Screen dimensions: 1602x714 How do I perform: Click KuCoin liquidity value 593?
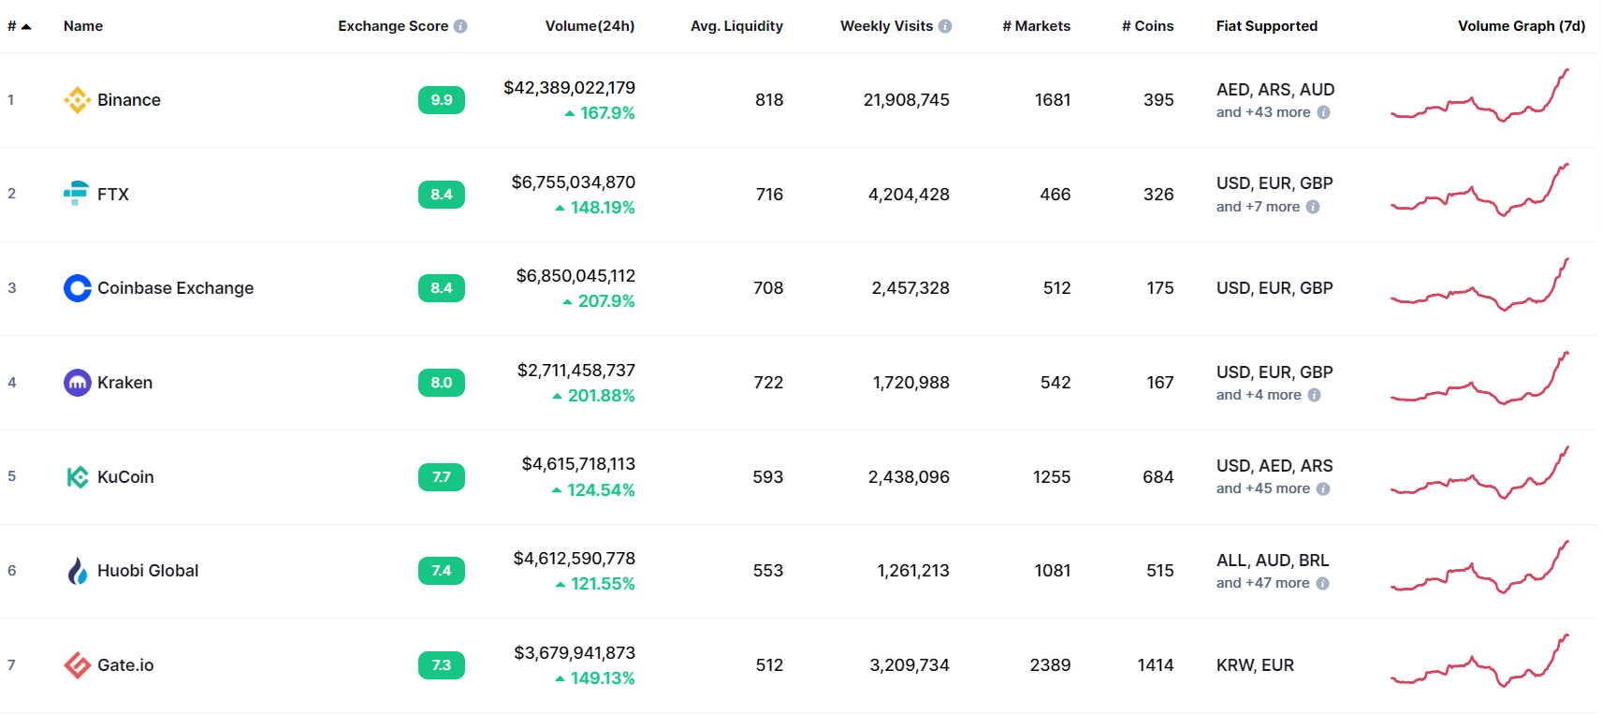[768, 477]
